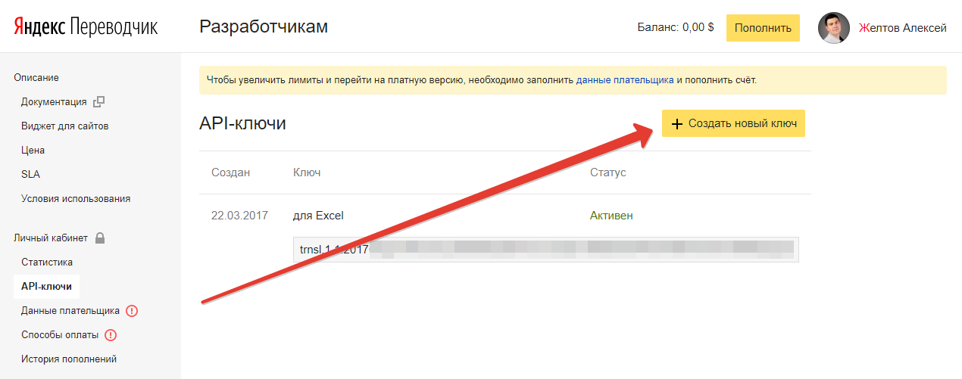Click the external link icon beside Документация
The image size is (962, 379).
(x=98, y=102)
